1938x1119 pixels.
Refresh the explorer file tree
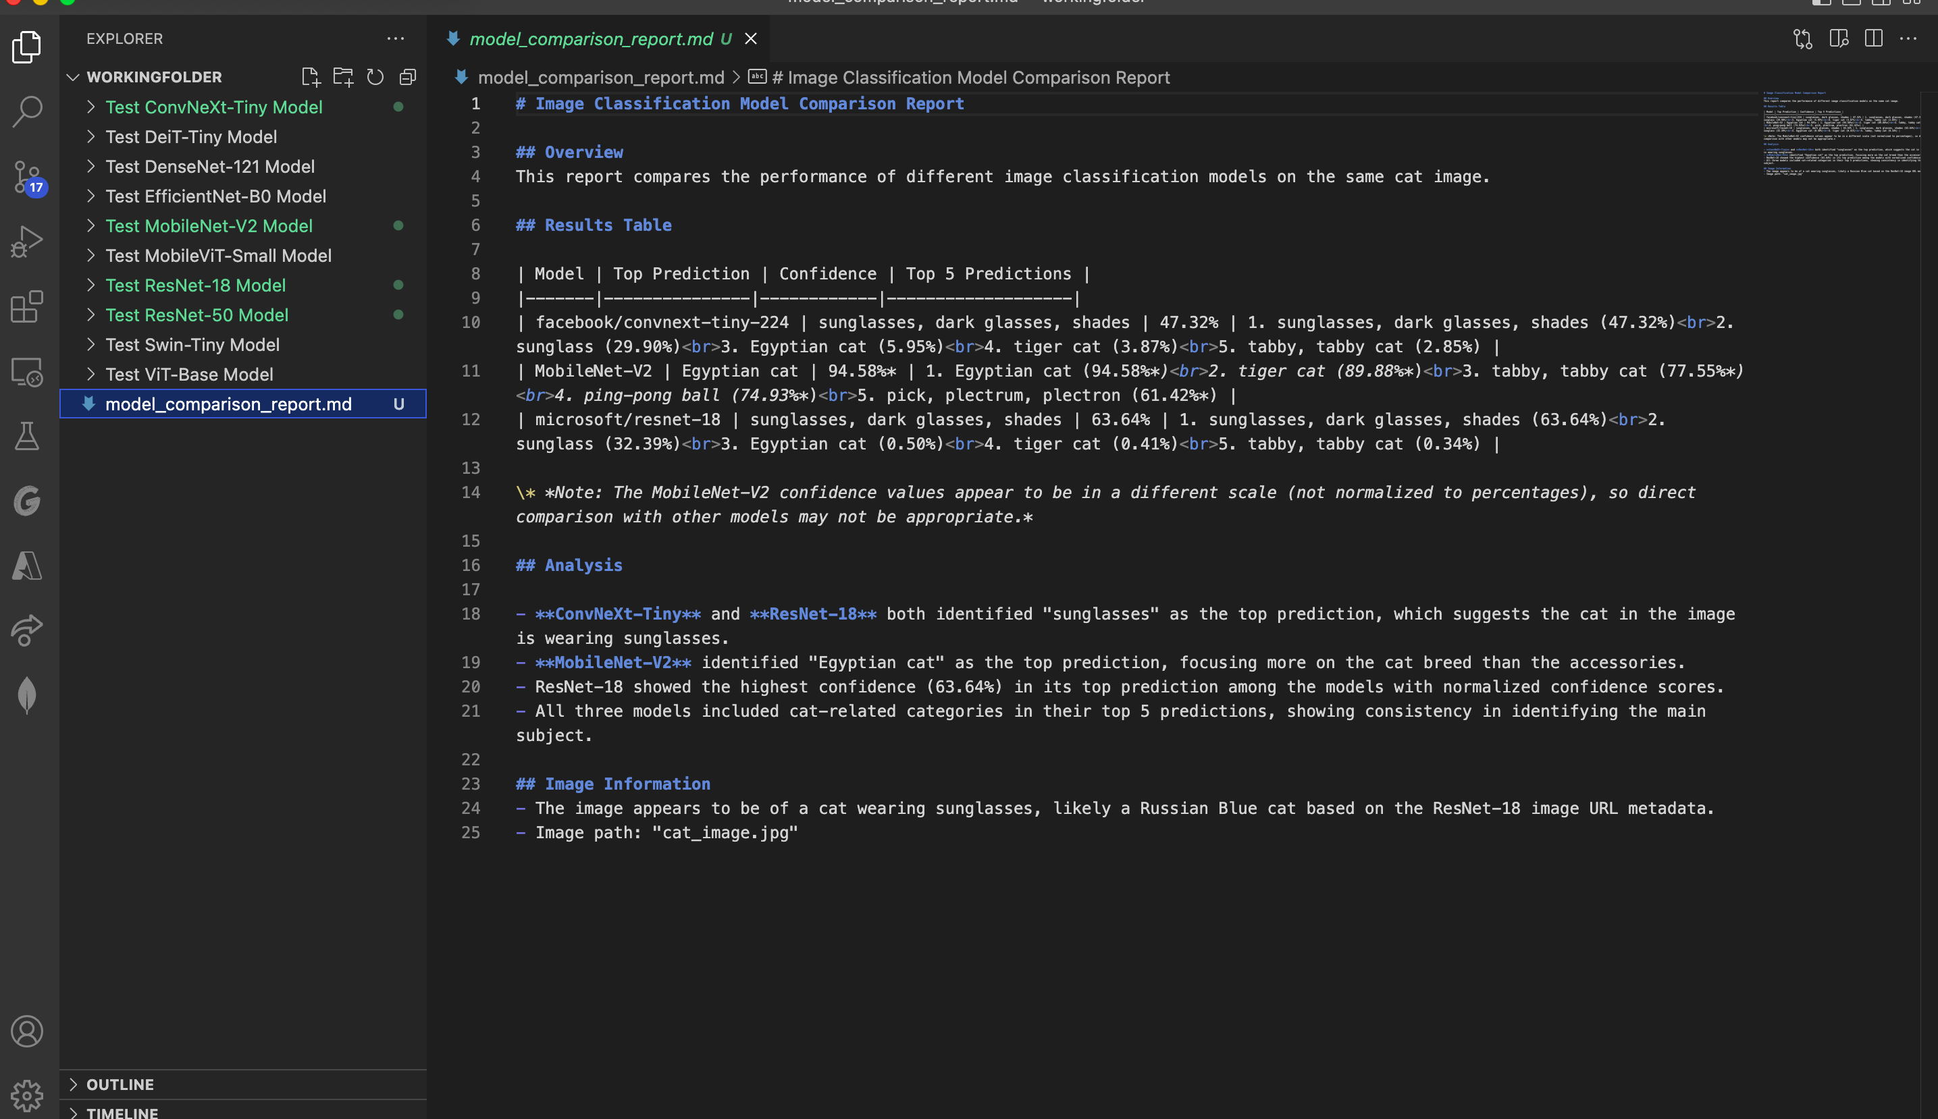pyautogui.click(x=375, y=77)
